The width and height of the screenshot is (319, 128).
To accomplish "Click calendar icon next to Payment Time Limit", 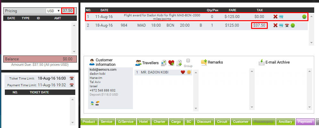I will 72,85.
